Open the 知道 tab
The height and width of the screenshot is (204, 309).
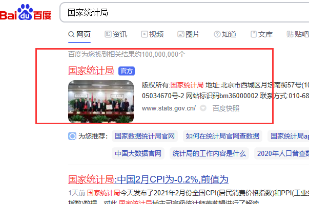225,34
